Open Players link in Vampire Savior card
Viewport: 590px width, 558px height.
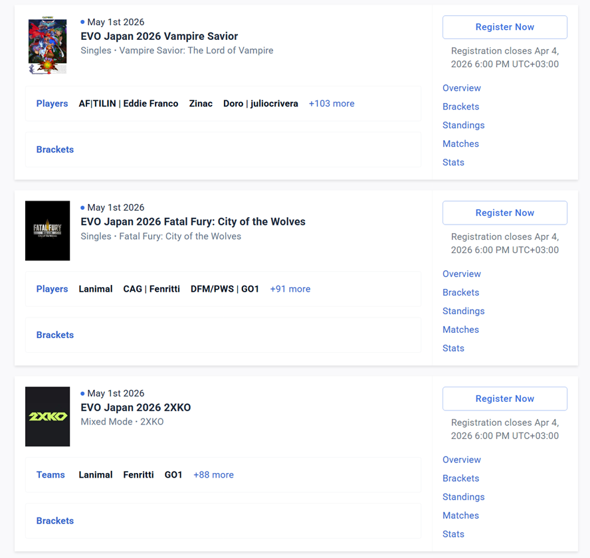(52, 104)
